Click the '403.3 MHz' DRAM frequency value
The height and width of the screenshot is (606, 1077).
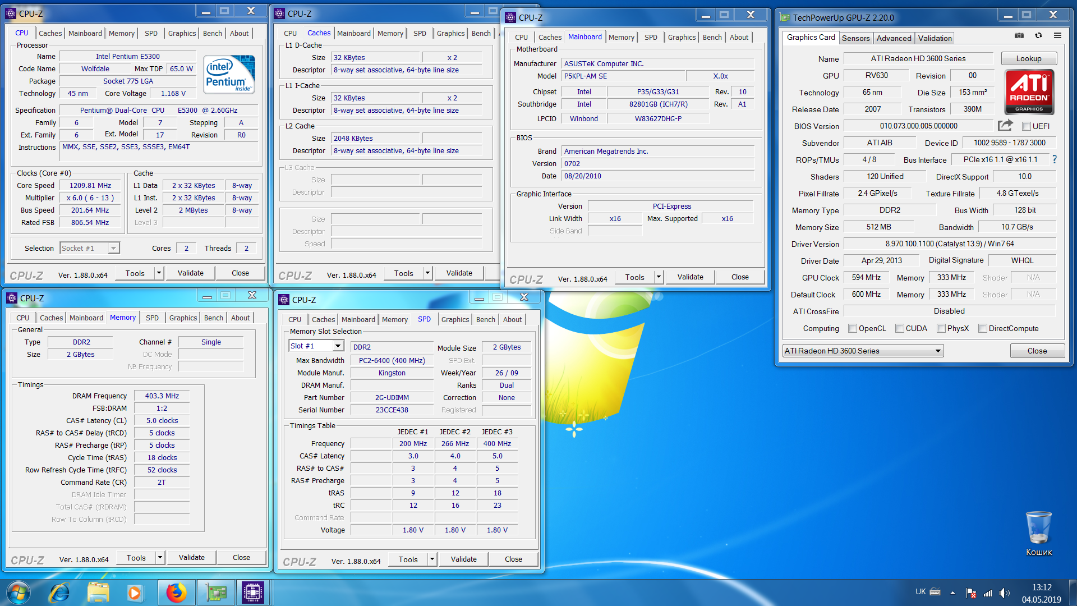(x=162, y=396)
